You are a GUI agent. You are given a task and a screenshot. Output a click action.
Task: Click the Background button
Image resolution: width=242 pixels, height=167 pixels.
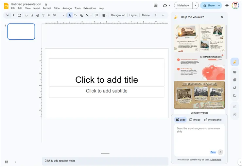point(118,15)
